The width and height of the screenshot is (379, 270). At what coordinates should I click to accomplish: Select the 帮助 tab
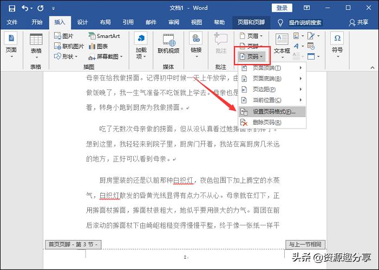click(x=219, y=22)
